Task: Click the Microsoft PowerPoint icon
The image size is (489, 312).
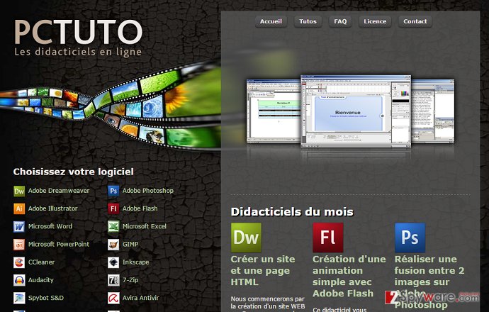Action: tap(19, 245)
